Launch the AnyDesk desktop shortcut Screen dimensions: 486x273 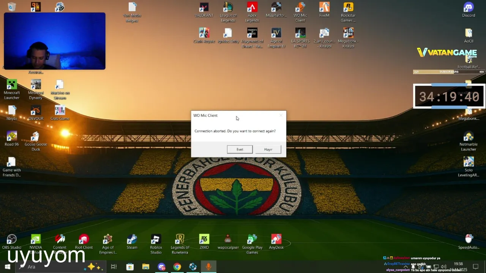click(276, 242)
